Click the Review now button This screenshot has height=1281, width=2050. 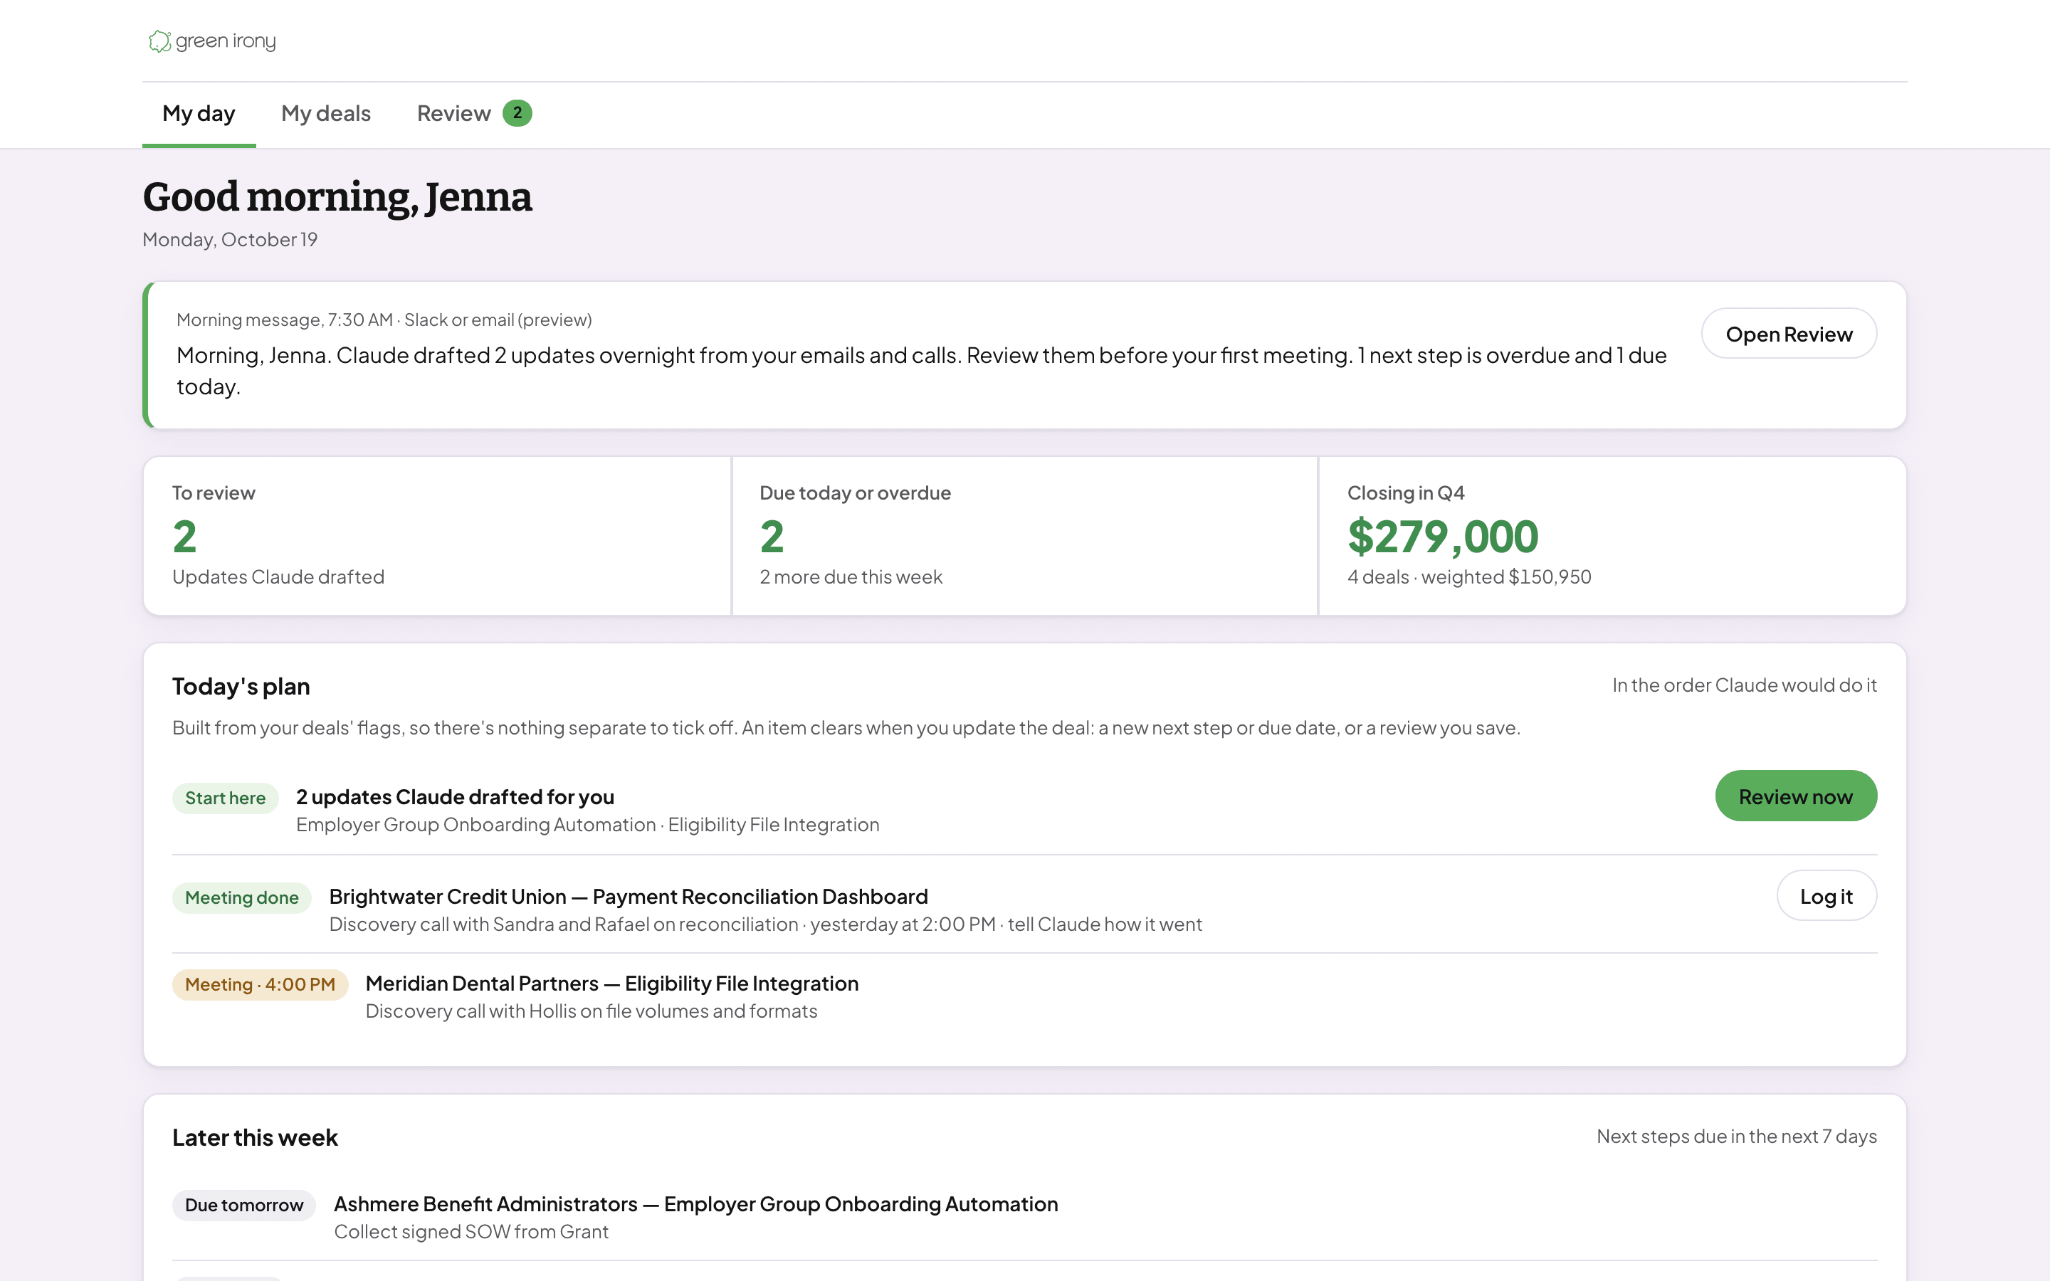point(1795,796)
